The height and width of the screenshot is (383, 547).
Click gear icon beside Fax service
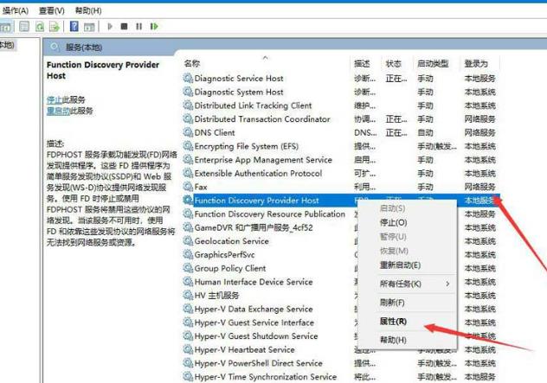pyautogui.click(x=188, y=187)
